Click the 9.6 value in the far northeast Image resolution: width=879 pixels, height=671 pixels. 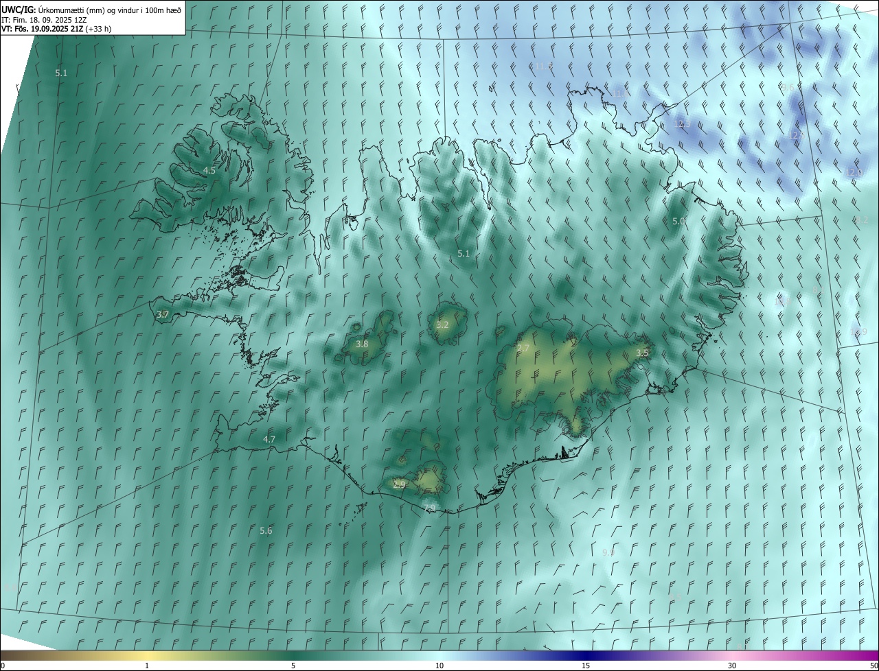point(788,88)
